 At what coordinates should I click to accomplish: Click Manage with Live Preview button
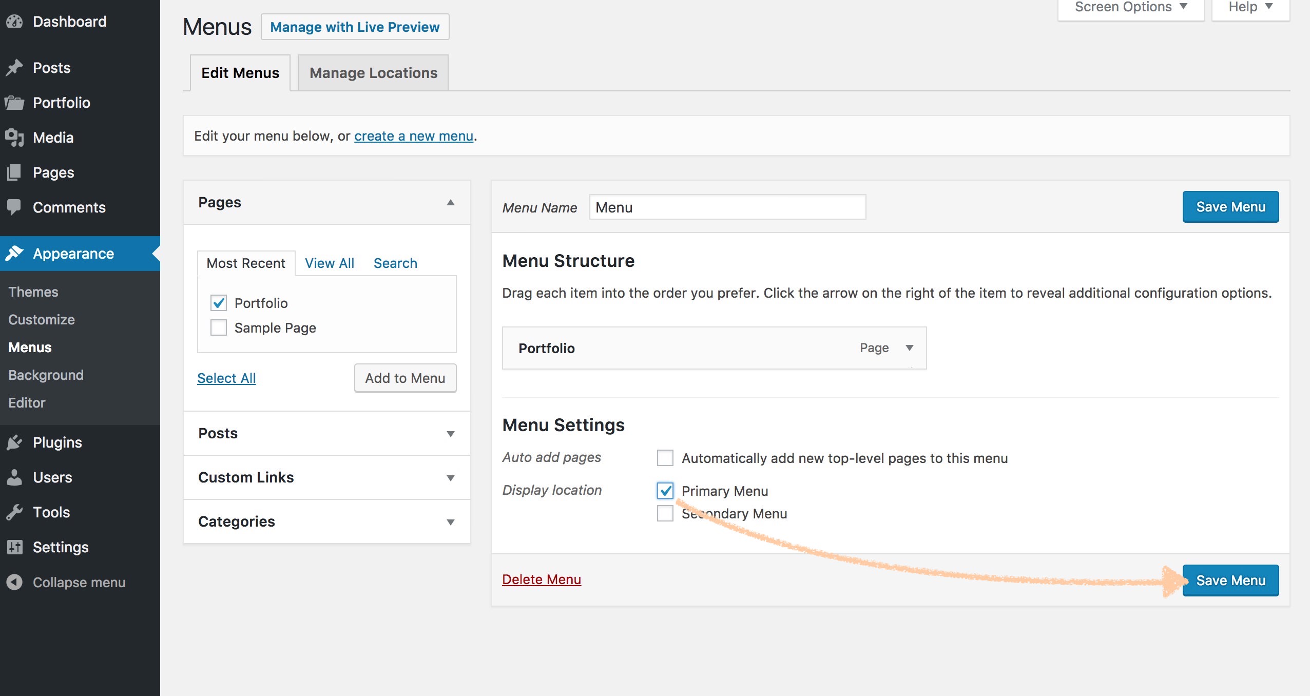(x=355, y=27)
